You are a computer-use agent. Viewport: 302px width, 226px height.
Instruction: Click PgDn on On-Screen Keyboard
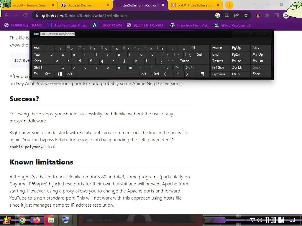(x=240, y=54)
